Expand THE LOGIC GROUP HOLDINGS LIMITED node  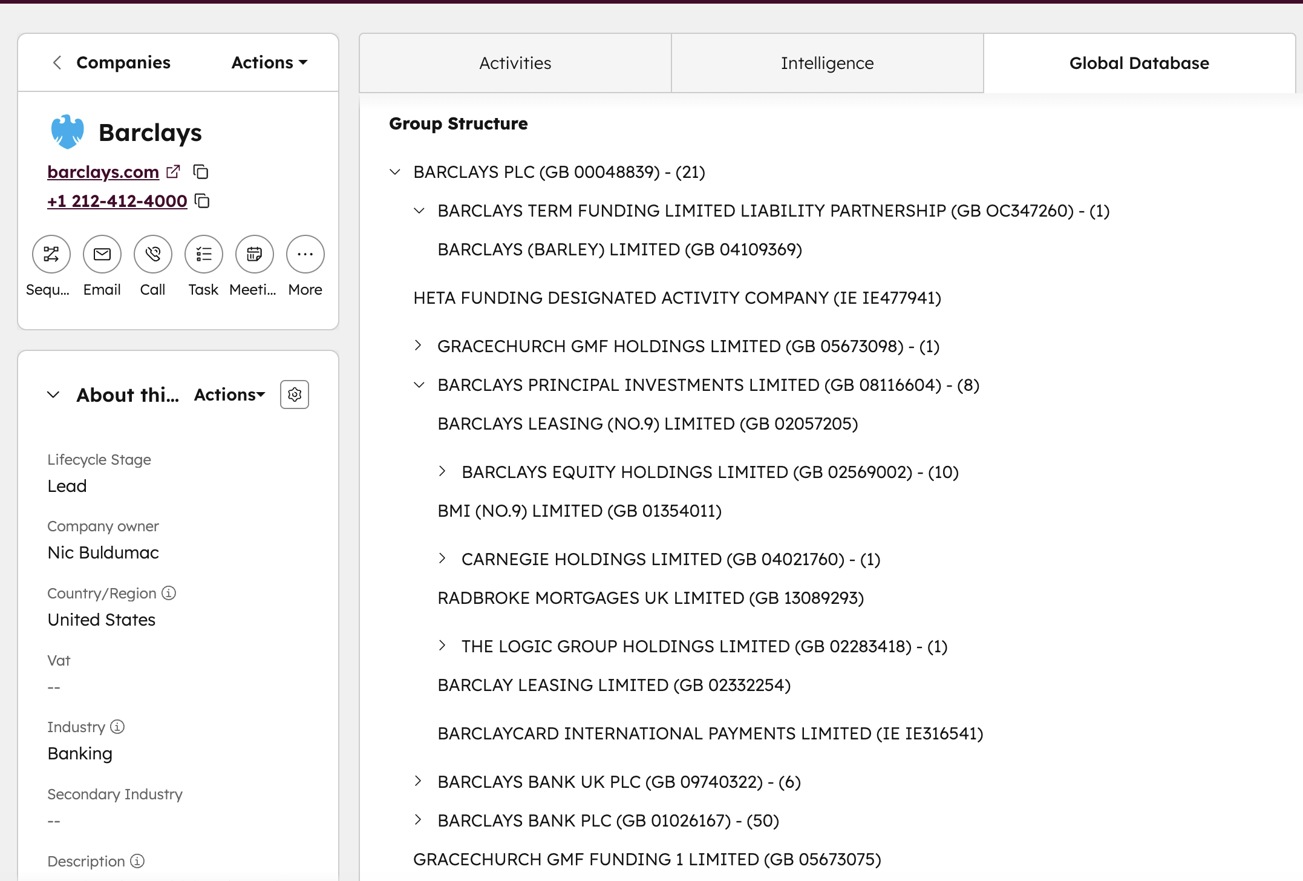442,646
